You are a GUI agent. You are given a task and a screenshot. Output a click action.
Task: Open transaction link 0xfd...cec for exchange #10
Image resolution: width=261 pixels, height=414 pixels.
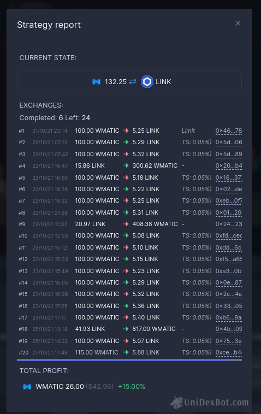coord(229,235)
